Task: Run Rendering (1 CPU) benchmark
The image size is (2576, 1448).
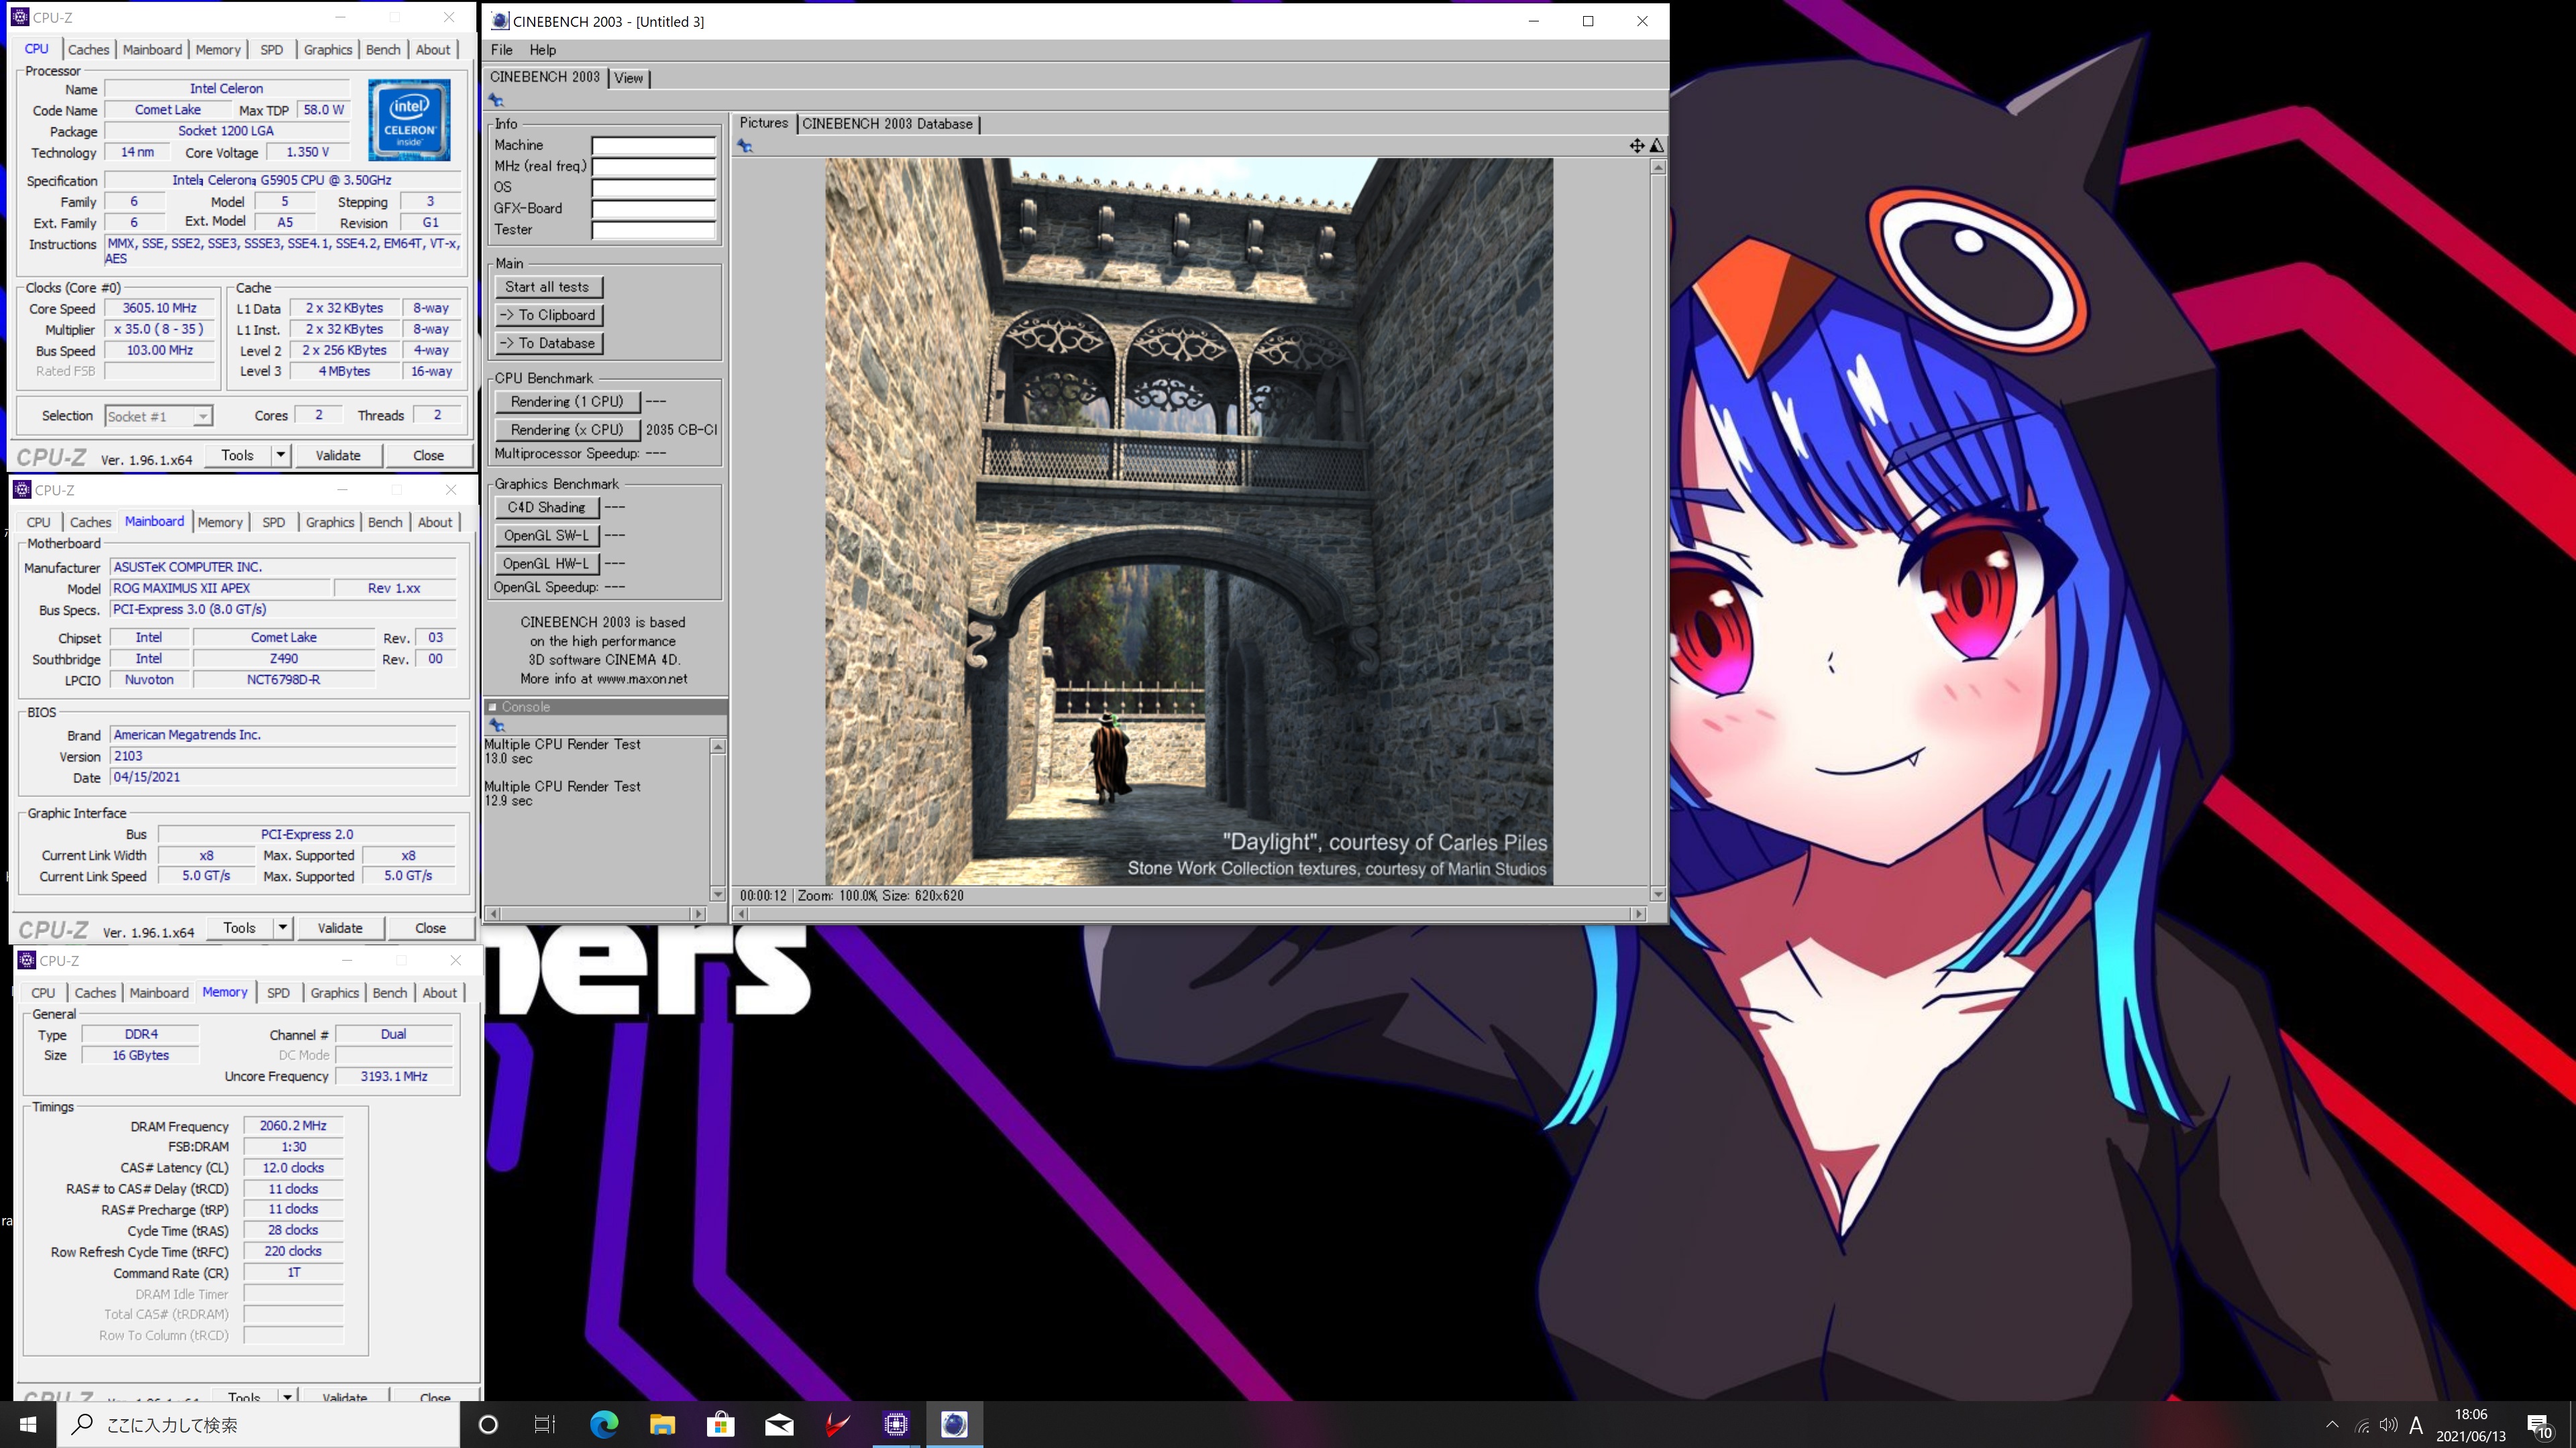Action: (x=567, y=402)
